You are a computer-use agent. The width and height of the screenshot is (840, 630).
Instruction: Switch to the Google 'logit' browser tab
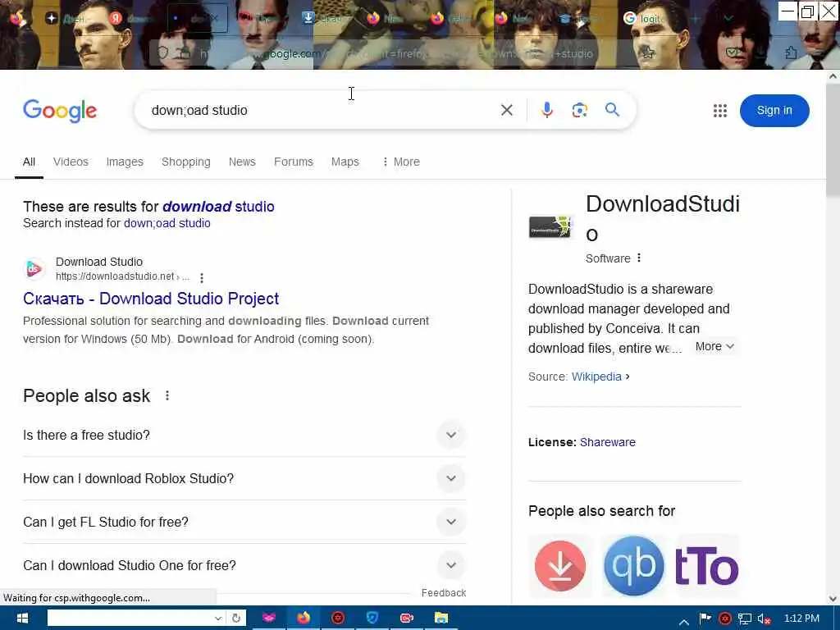pyautogui.click(x=645, y=18)
